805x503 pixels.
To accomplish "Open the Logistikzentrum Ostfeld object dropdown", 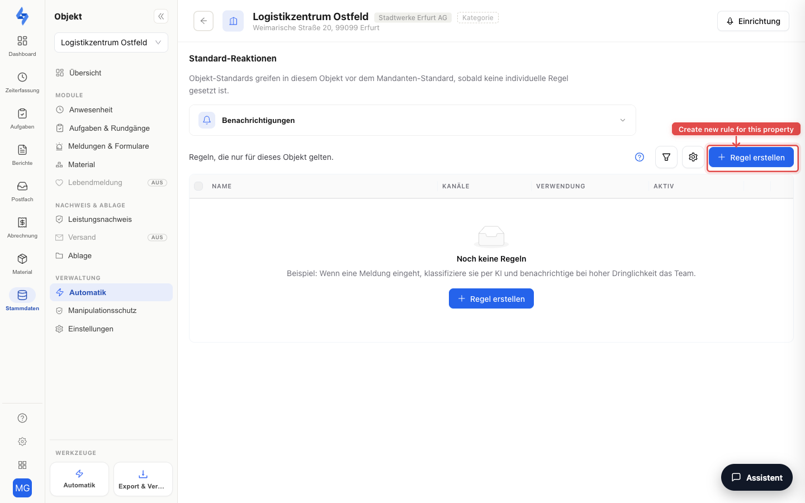I will tap(111, 42).
